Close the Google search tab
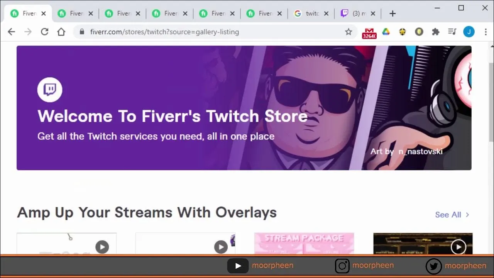 point(326,14)
